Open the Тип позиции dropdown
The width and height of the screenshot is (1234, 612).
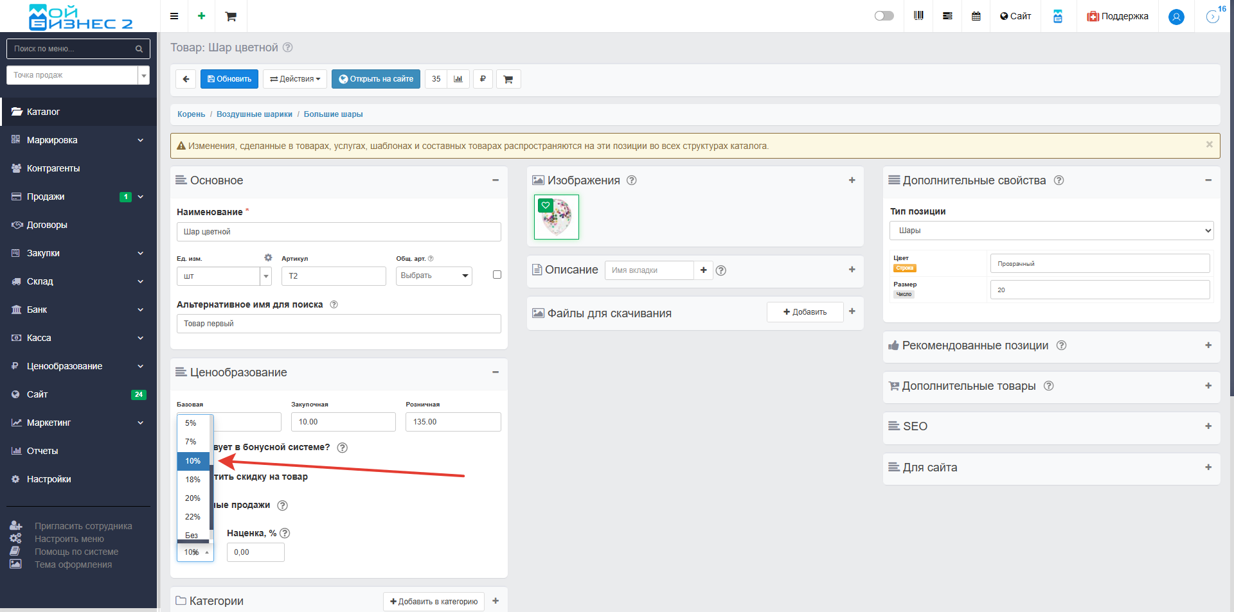1051,231
